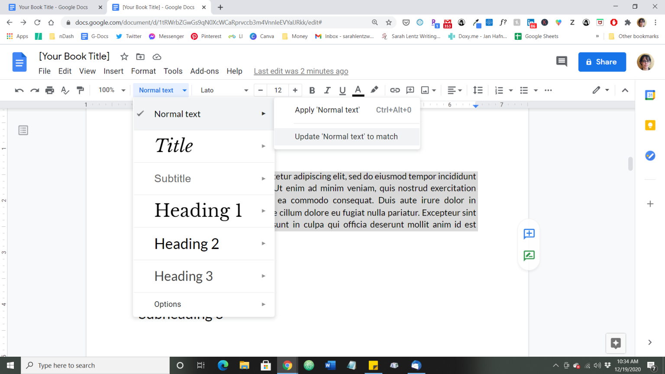Open comment history speech bubble icon
Screen dimensions: 665x374
pyautogui.click(x=562, y=61)
